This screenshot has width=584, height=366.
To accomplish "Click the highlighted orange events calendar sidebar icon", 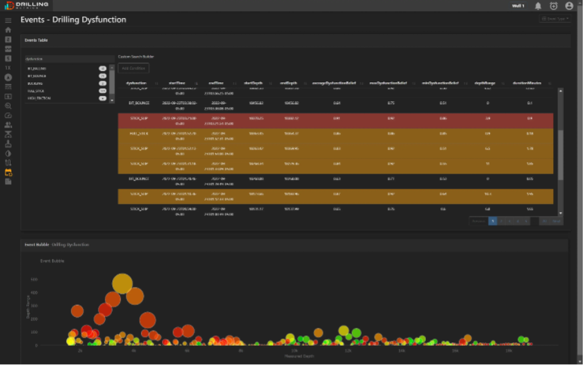I will (8, 172).
